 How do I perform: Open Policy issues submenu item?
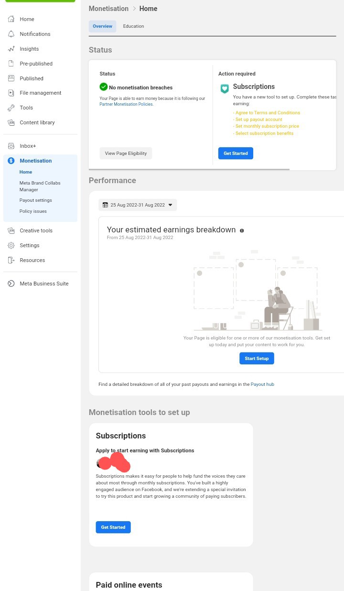pyautogui.click(x=33, y=211)
